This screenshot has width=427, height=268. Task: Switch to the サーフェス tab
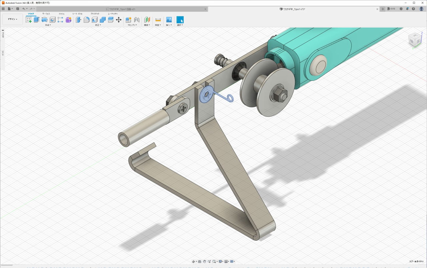46,14
